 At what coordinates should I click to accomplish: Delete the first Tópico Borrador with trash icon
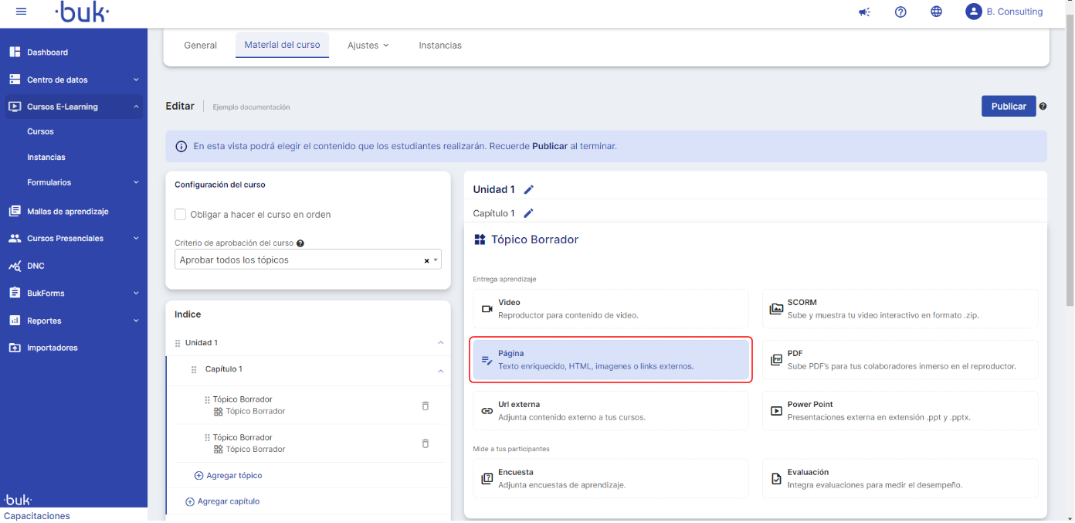coord(425,406)
